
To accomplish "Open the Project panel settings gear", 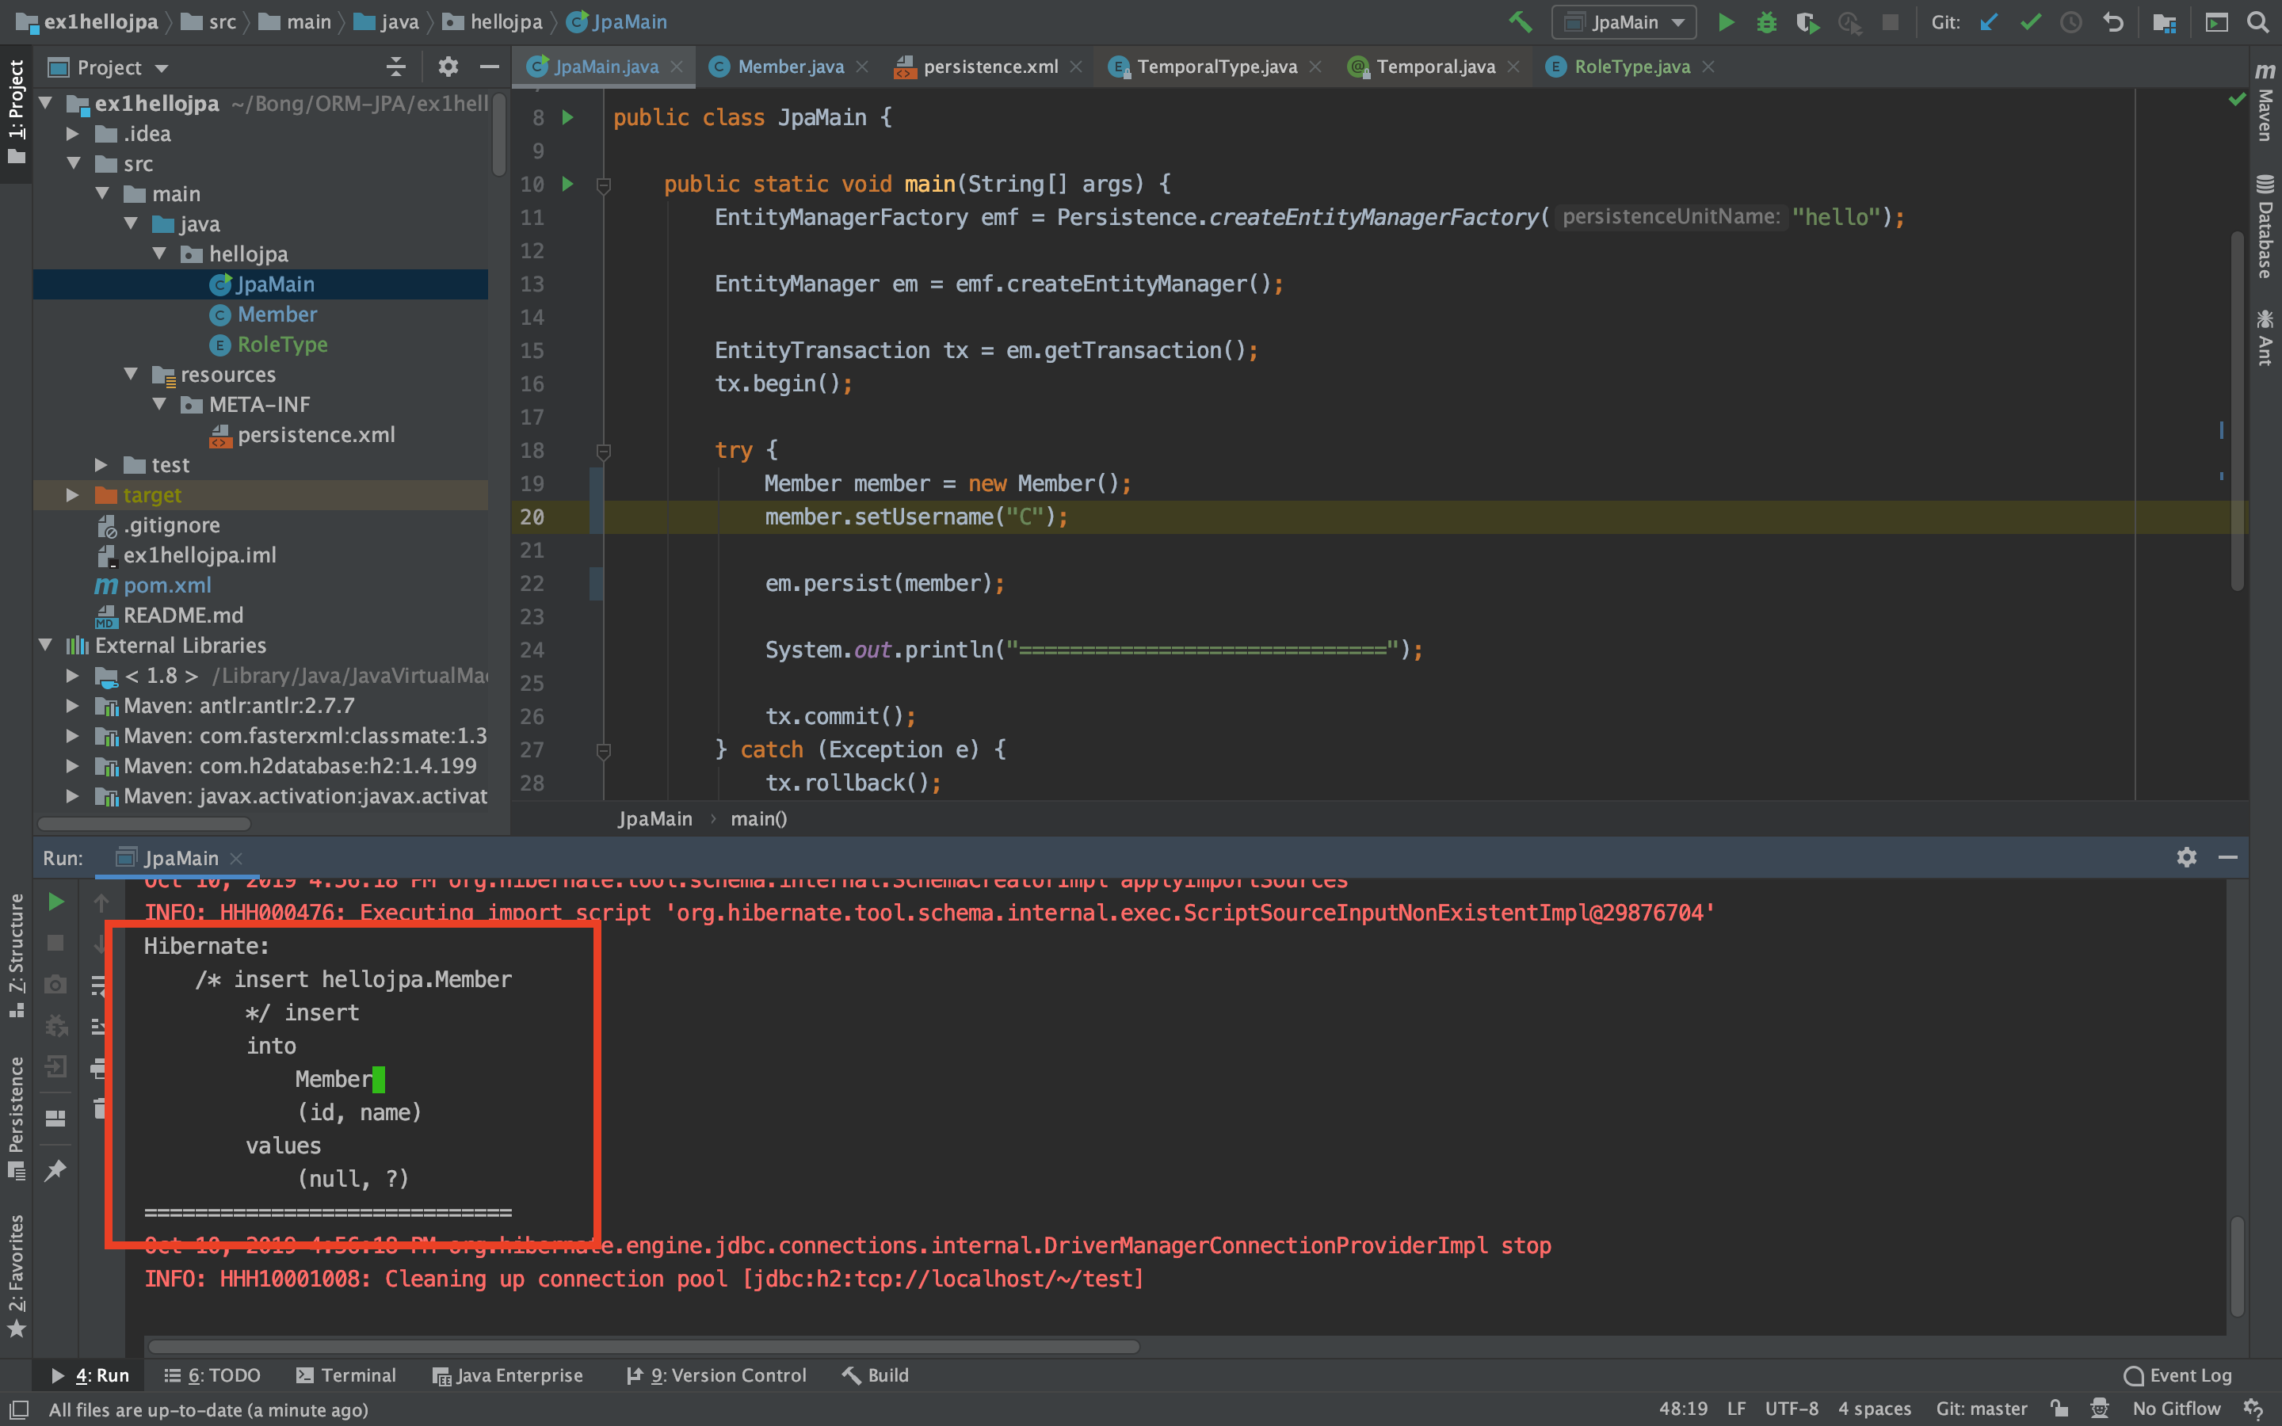I will coord(448,67).
